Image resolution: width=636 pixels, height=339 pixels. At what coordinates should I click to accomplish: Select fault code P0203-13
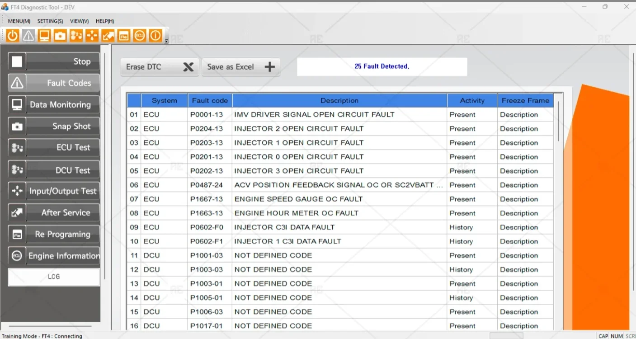[207, 143]
